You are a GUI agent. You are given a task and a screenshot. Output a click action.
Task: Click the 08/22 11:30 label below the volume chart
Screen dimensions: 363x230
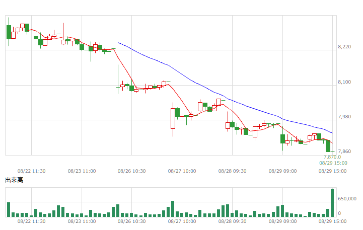[x=32, y=221]
